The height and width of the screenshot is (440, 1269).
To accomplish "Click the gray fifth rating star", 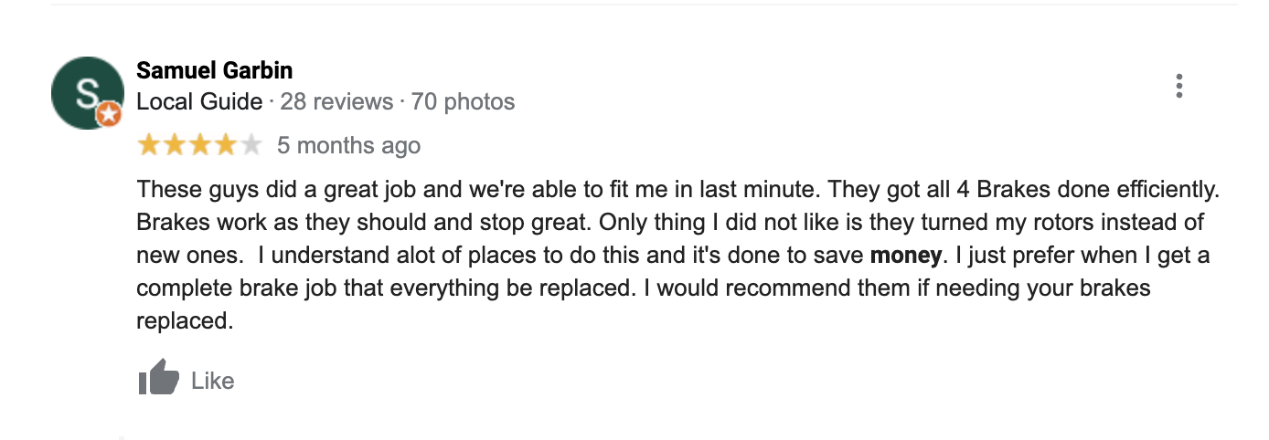I will pos(251,144).
